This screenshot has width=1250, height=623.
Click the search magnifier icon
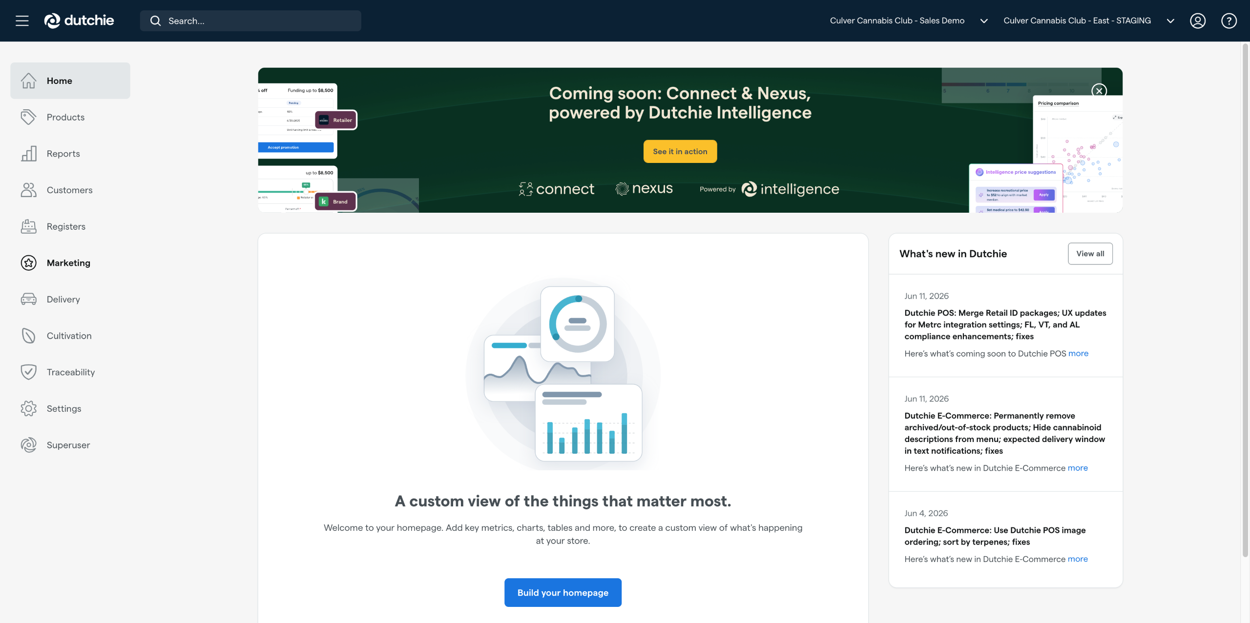[x=155, y=20]
